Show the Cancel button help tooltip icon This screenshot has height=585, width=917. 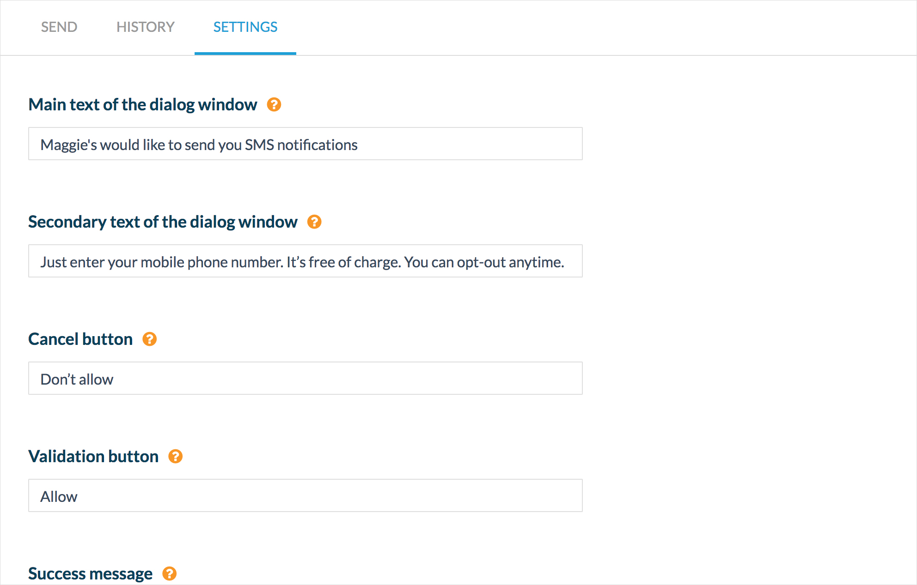click(x=149, y=339)
